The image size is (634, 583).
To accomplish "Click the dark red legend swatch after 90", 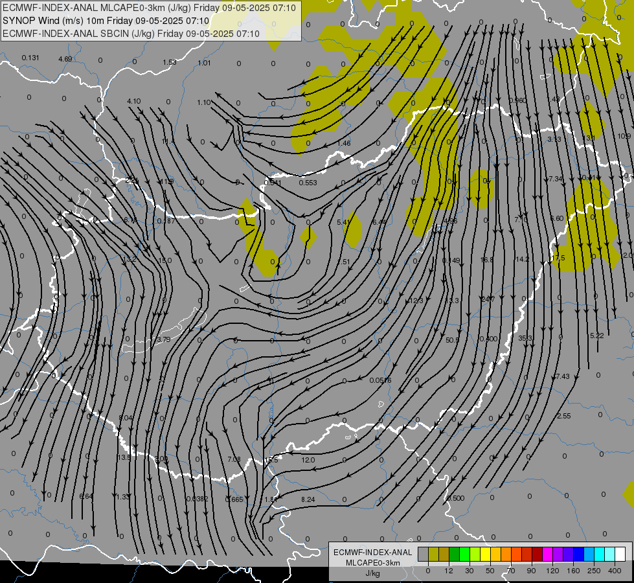I will pos(537,554).
